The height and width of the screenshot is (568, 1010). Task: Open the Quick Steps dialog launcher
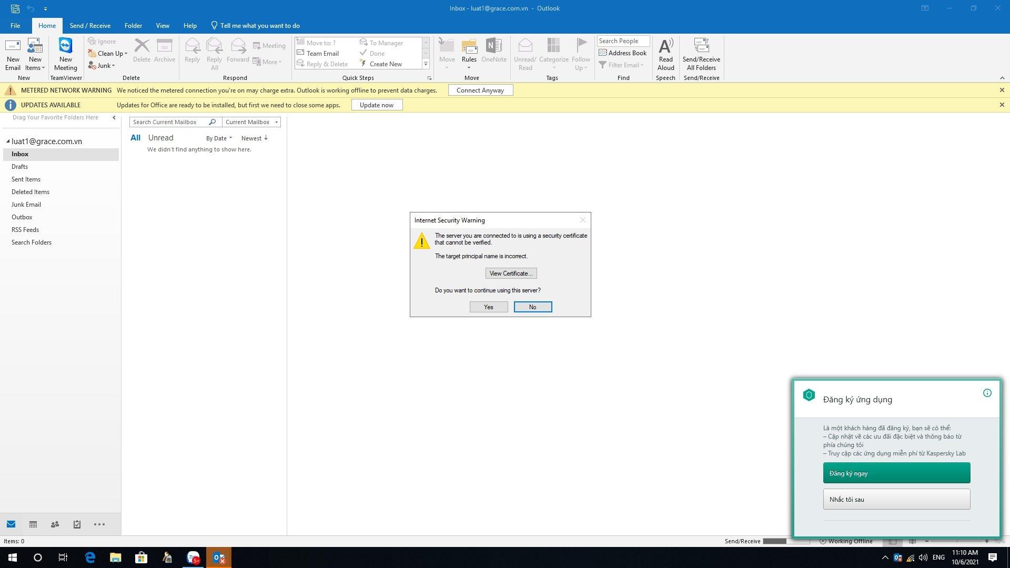point(429,78)
